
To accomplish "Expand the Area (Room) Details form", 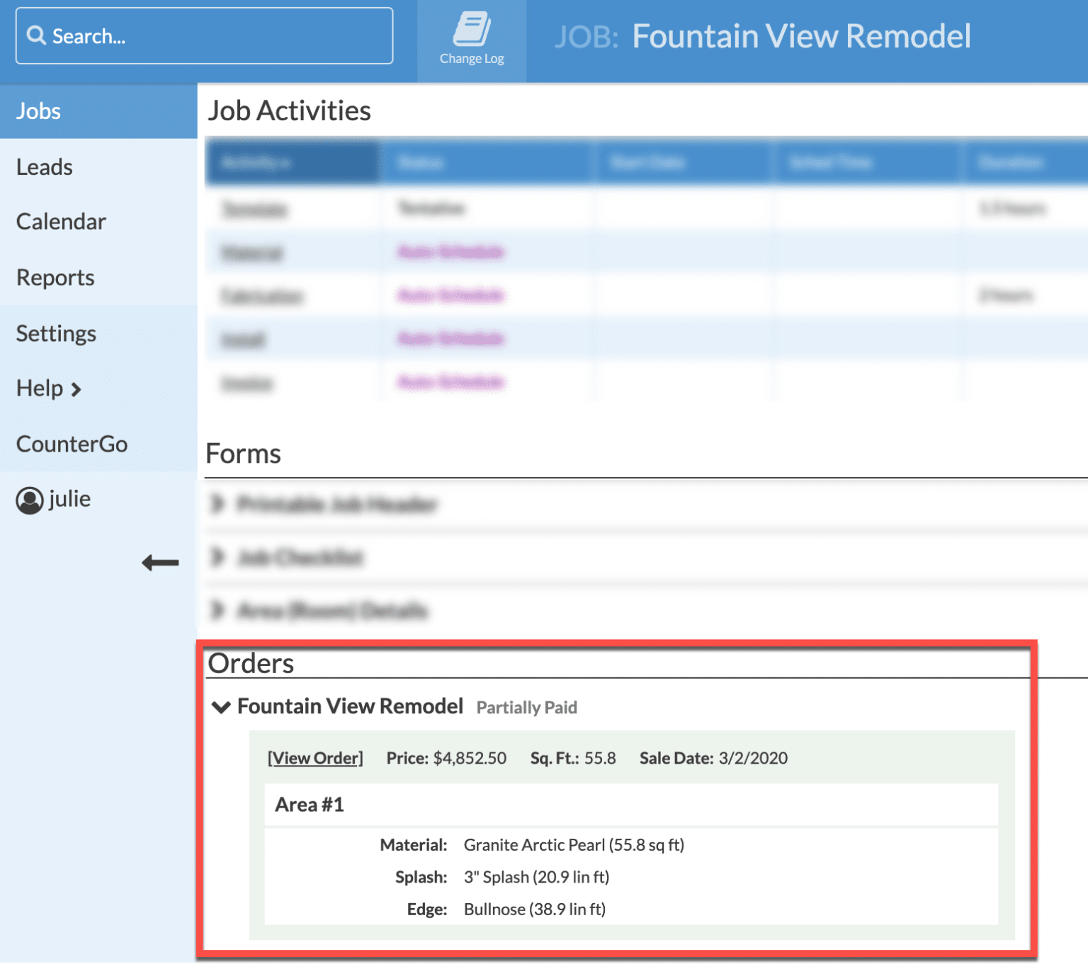I will click(x=217, y=611).
